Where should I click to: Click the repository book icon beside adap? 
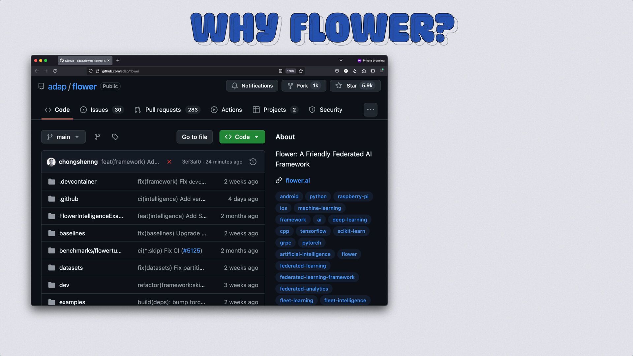tap(41, 86)
